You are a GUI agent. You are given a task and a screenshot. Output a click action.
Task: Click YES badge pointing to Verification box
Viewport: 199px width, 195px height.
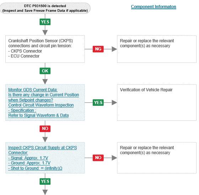tap(98, 103)
